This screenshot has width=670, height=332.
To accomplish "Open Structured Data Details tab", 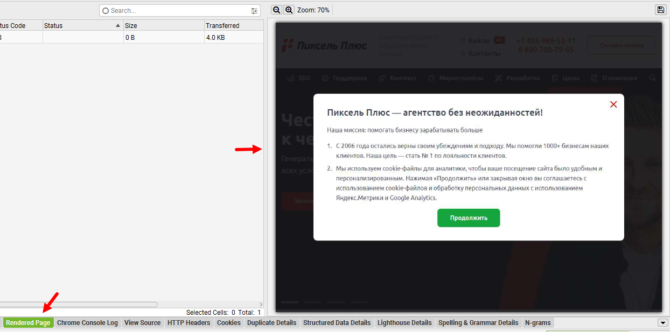I will click(337, 323).
